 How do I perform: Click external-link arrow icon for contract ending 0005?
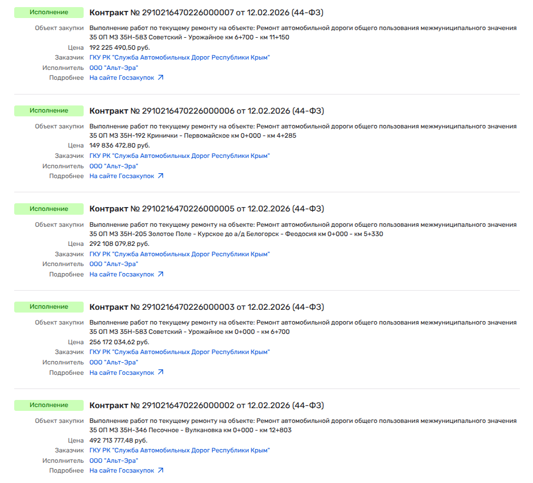coord(161,274)
